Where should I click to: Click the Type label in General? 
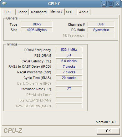[x=13, y=25]
